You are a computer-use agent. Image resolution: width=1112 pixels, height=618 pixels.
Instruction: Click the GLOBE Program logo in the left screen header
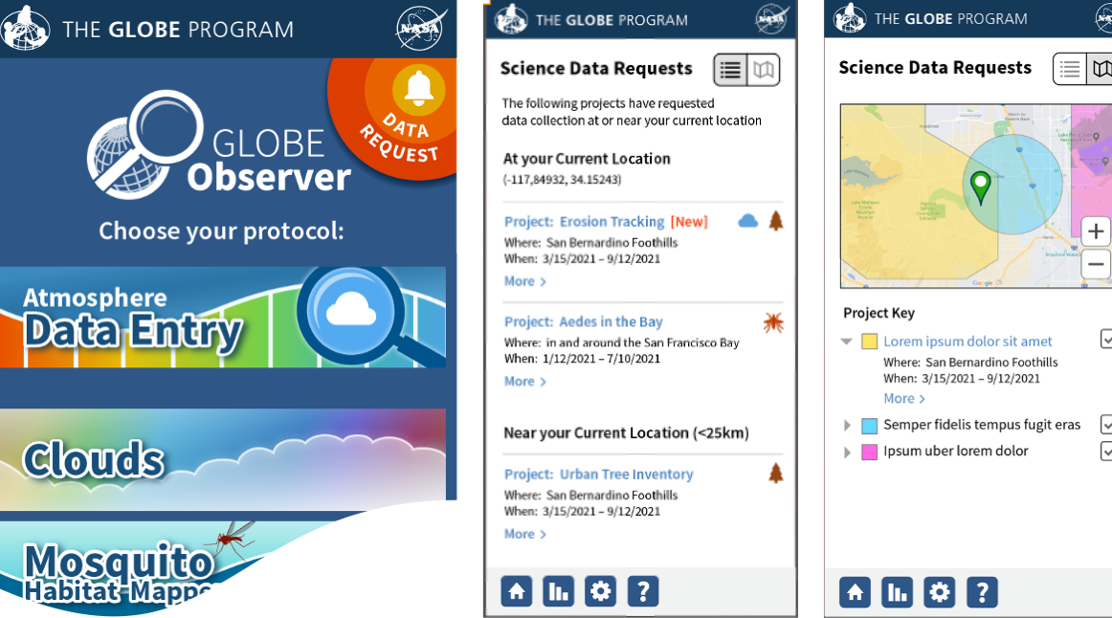pyautogui.click(x=25, y=29)
